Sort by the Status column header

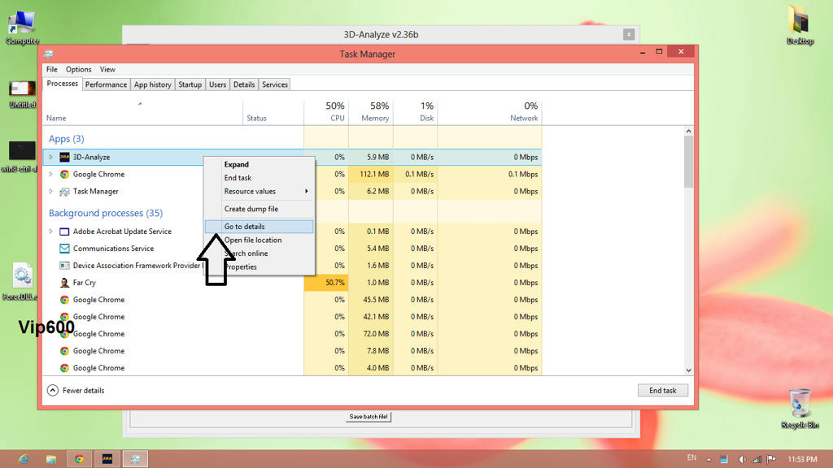point(273,112)
